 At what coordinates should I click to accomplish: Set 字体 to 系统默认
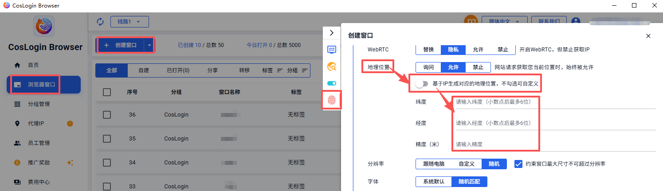click(434, 182)
